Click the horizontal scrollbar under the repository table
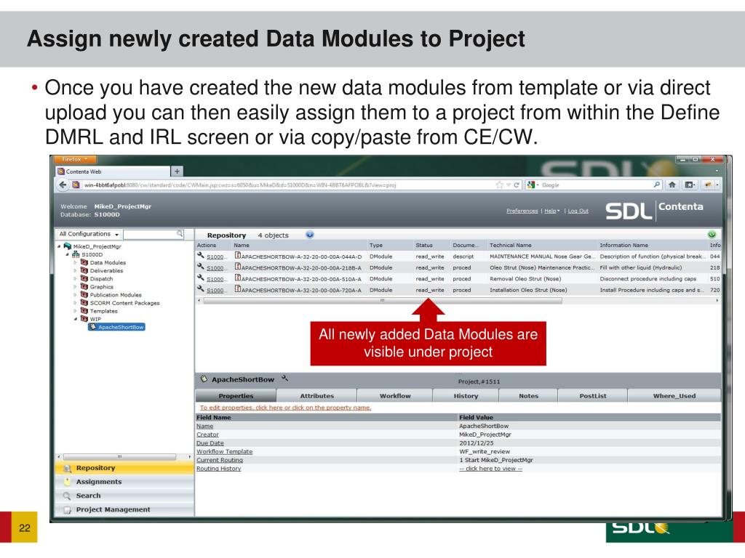Viewport: 745px width, 558px height. [x=383, y=300]
